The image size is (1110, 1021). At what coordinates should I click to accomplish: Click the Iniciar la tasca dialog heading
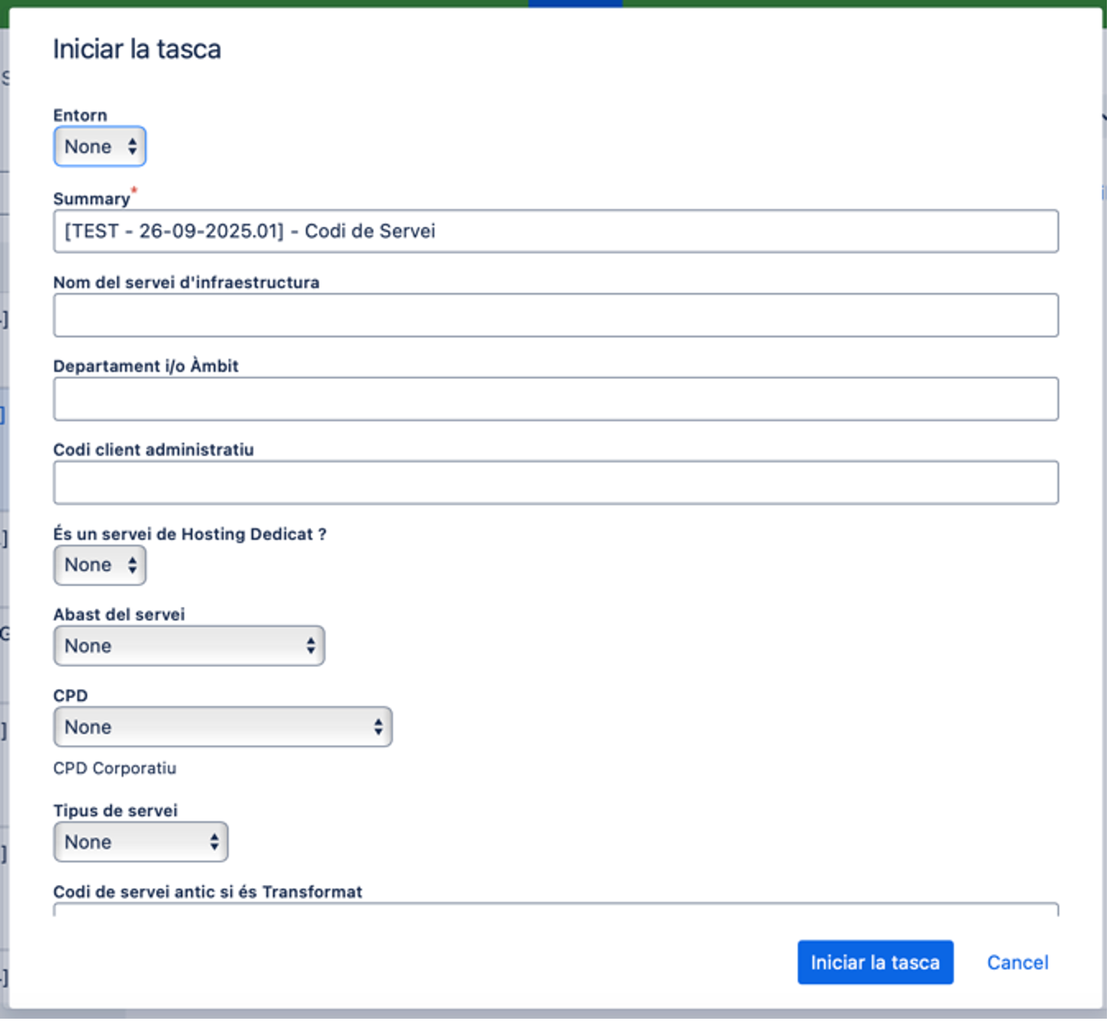[137, 49]
